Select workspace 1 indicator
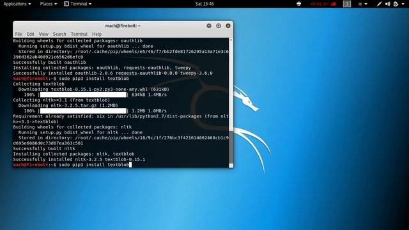This screenshot has width=409, height=230. click(x=346, y=4)
